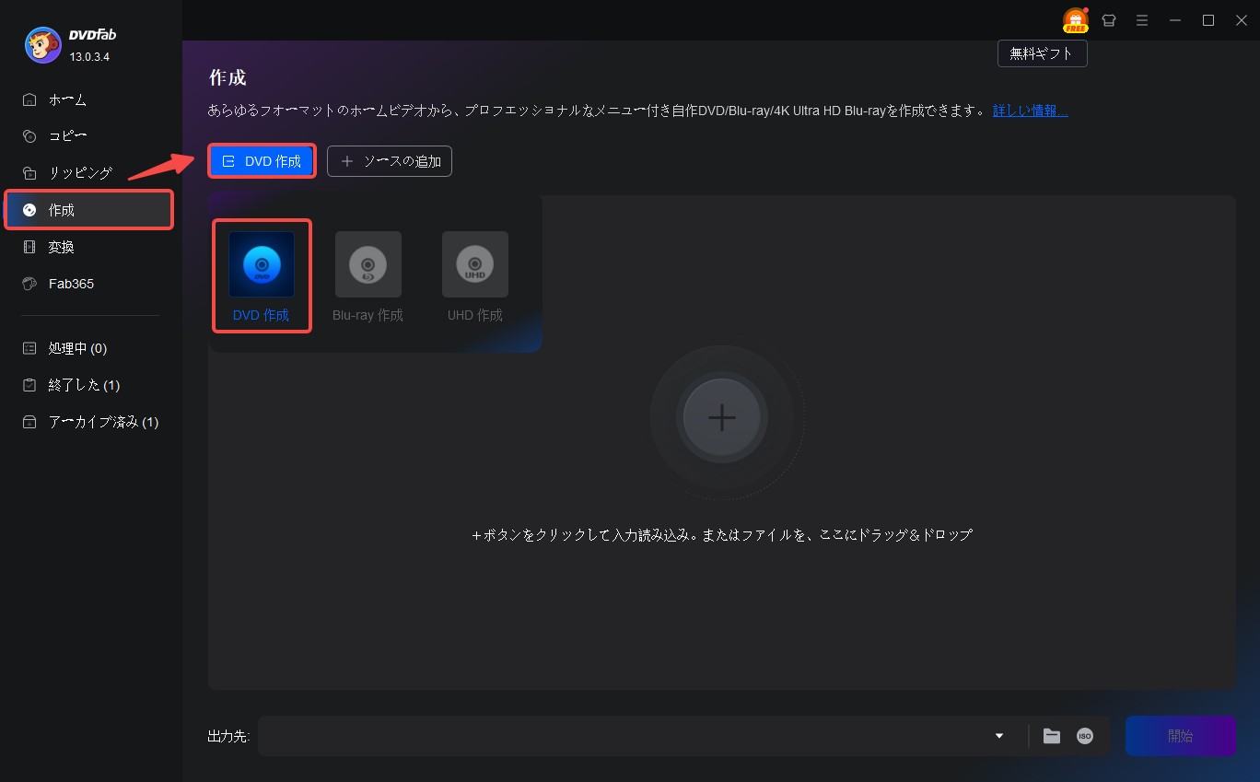Viewport: 1260px width, 782px height.
Task: Select folder output icon
Action: coord(1052,736)
